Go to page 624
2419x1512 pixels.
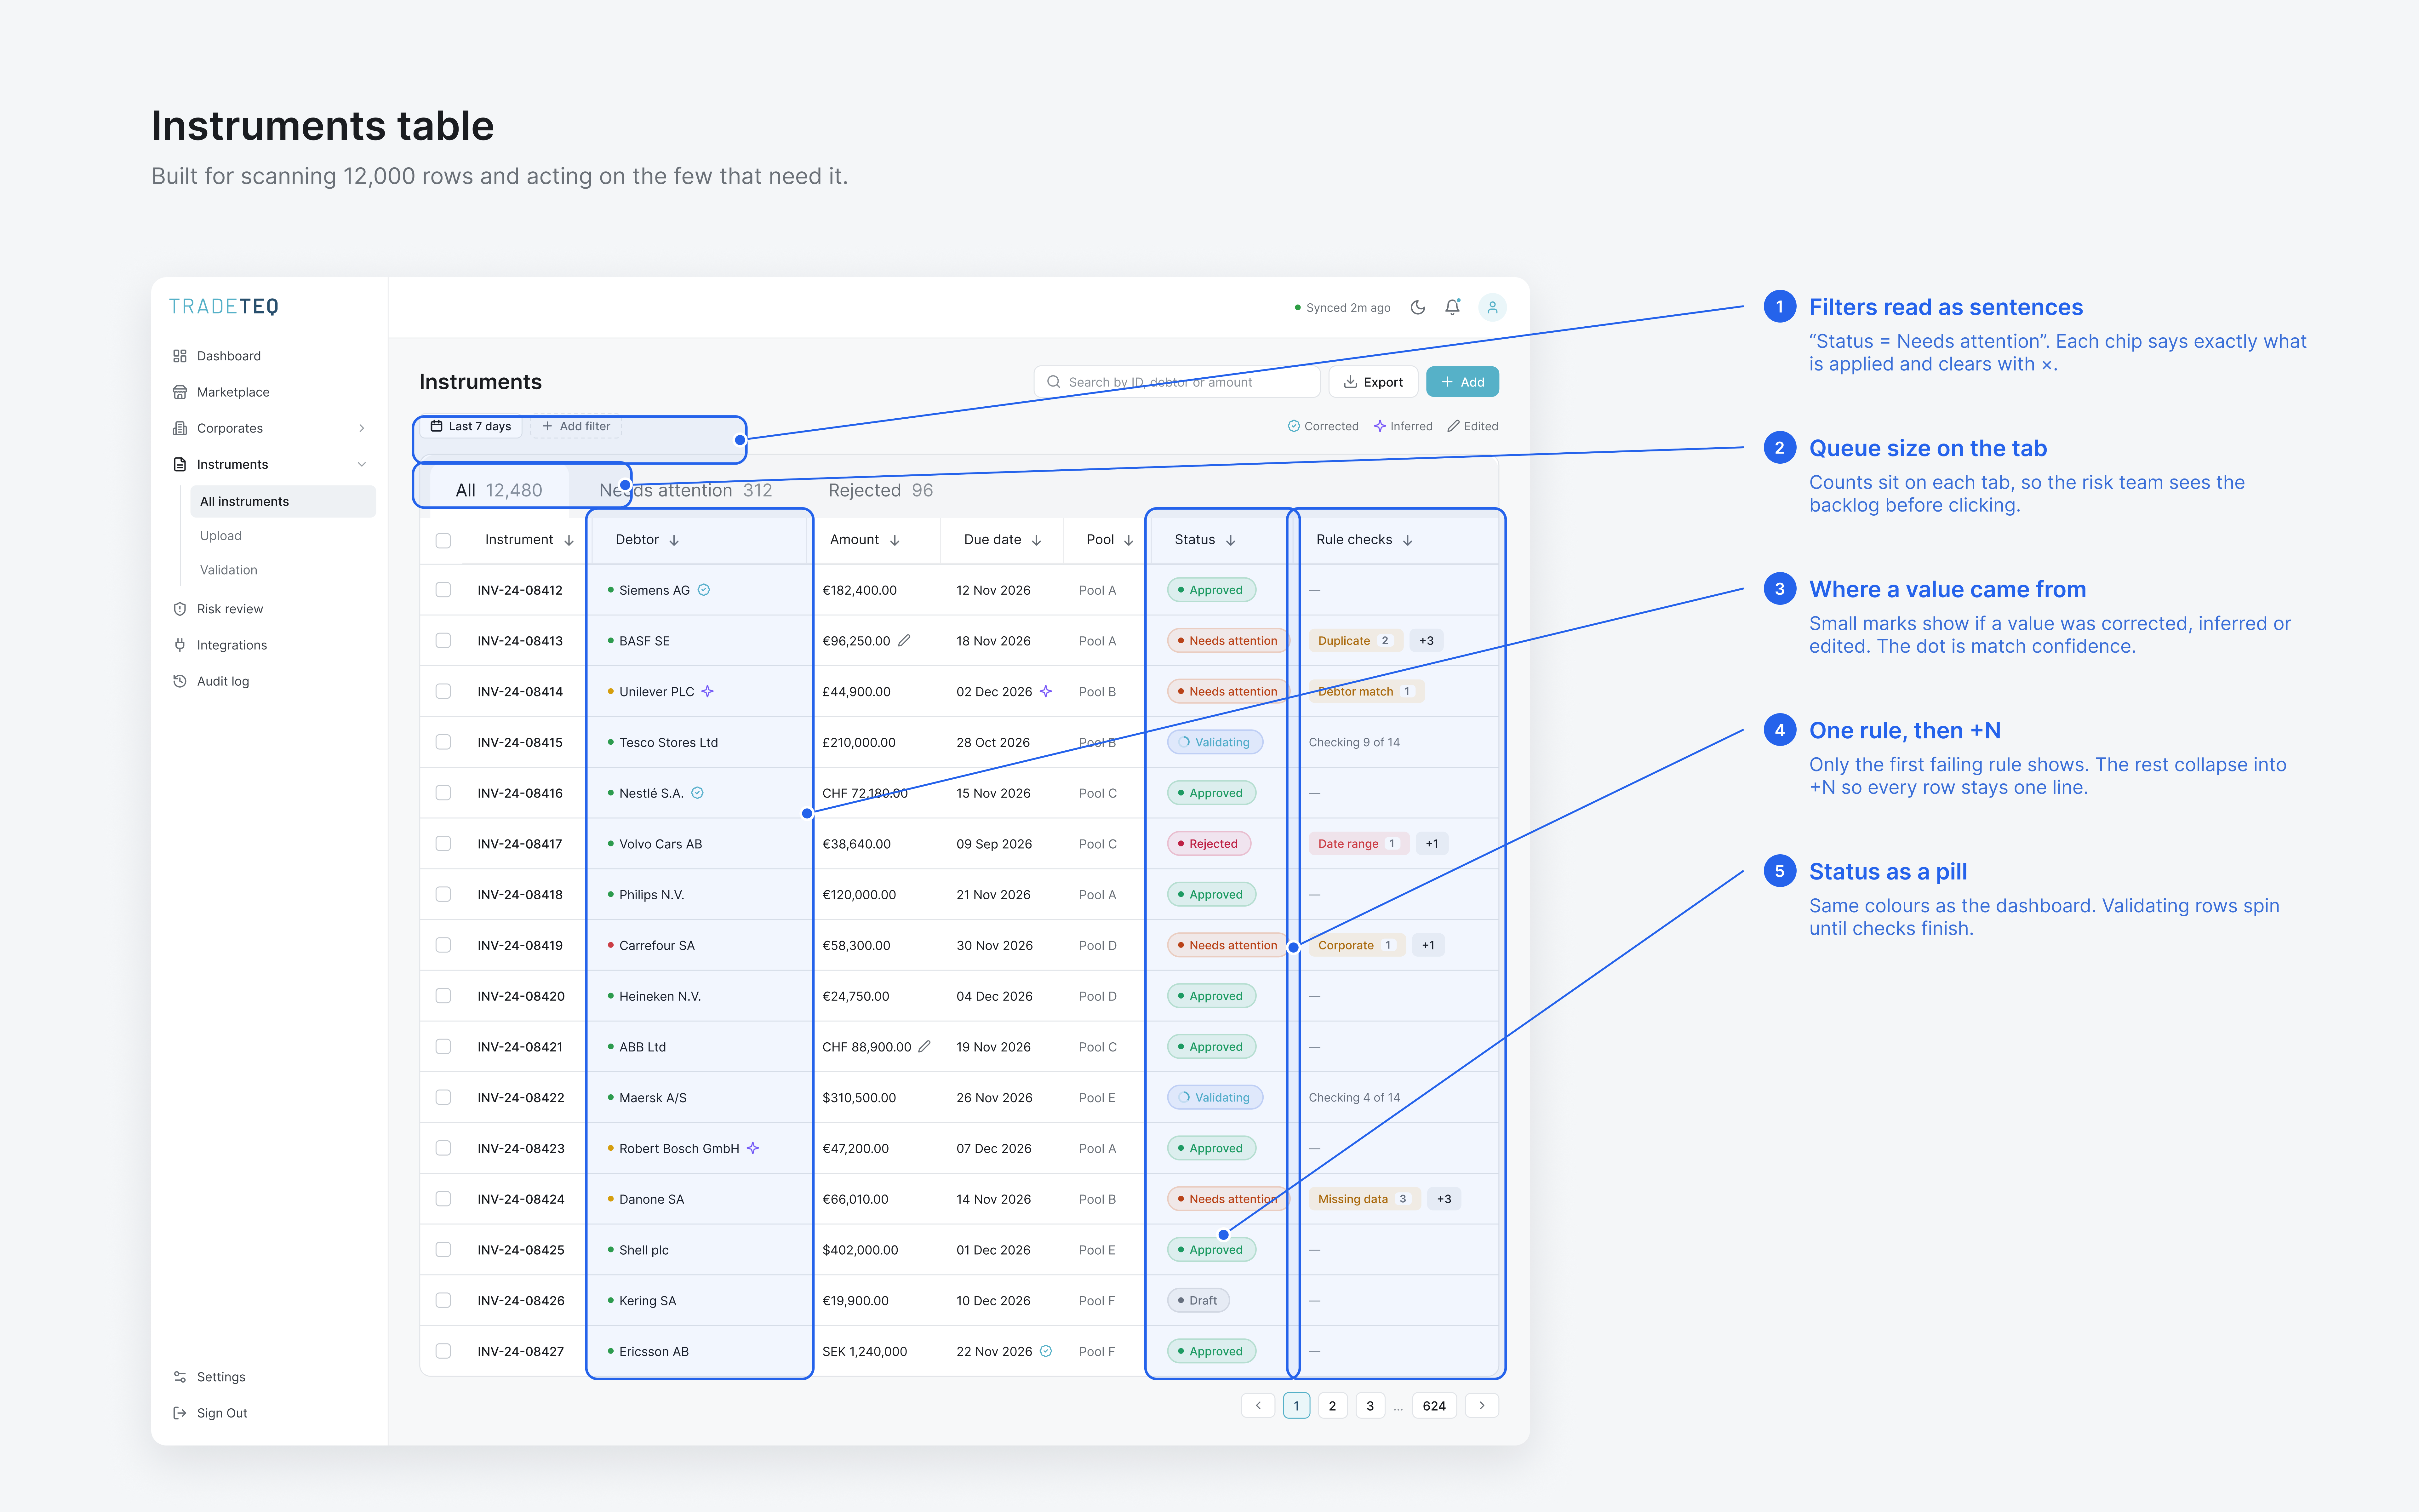(1434, 1406)
